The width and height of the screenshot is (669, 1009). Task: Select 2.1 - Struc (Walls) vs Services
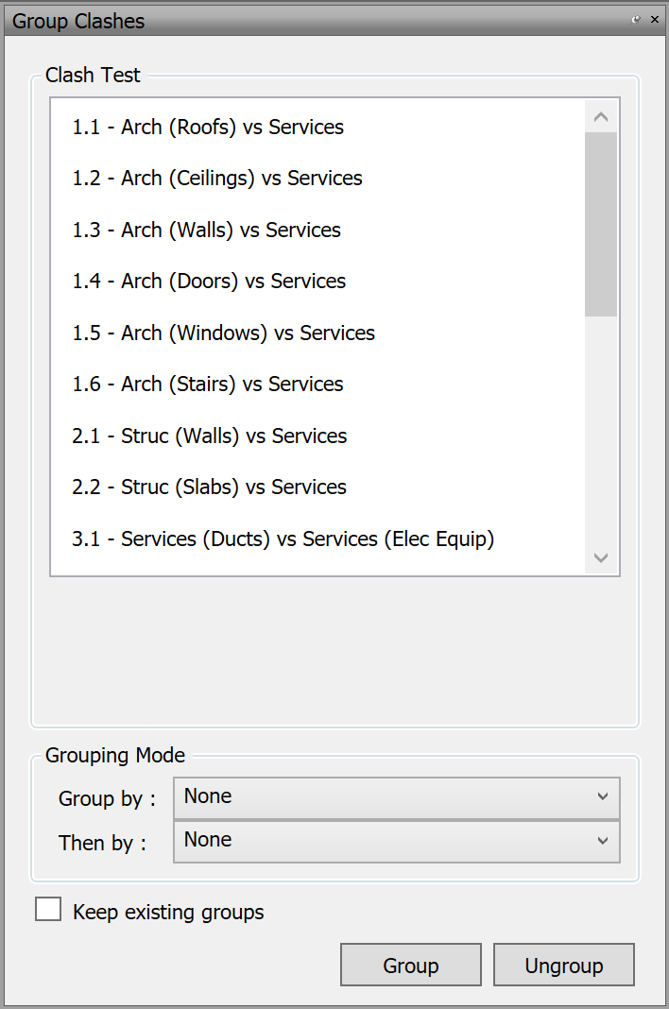point(210,436)
